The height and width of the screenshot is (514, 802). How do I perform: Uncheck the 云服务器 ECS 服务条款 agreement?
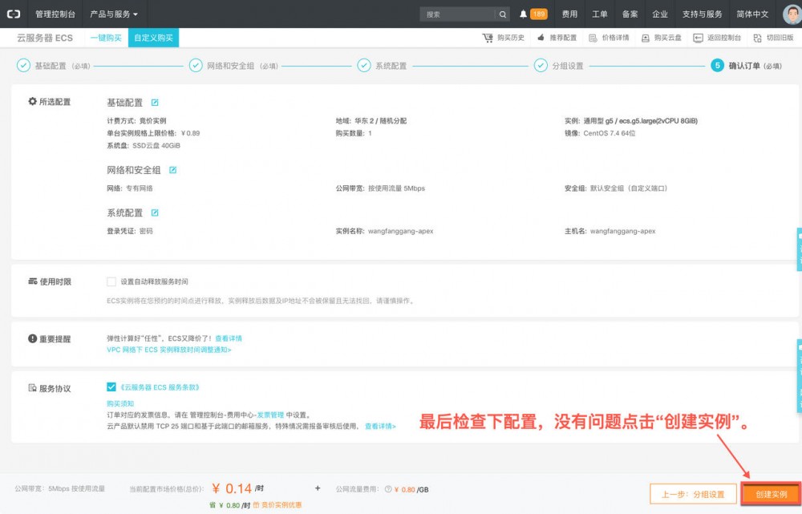pos(111,388)
